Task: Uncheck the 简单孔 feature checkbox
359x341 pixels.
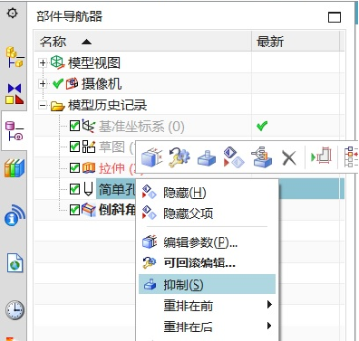Action: (x=74, y=189)
